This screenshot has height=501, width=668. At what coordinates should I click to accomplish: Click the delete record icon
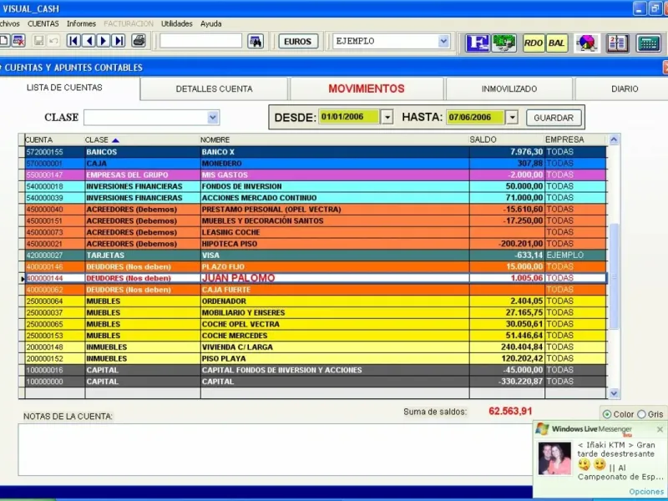(x=18, y=41)
